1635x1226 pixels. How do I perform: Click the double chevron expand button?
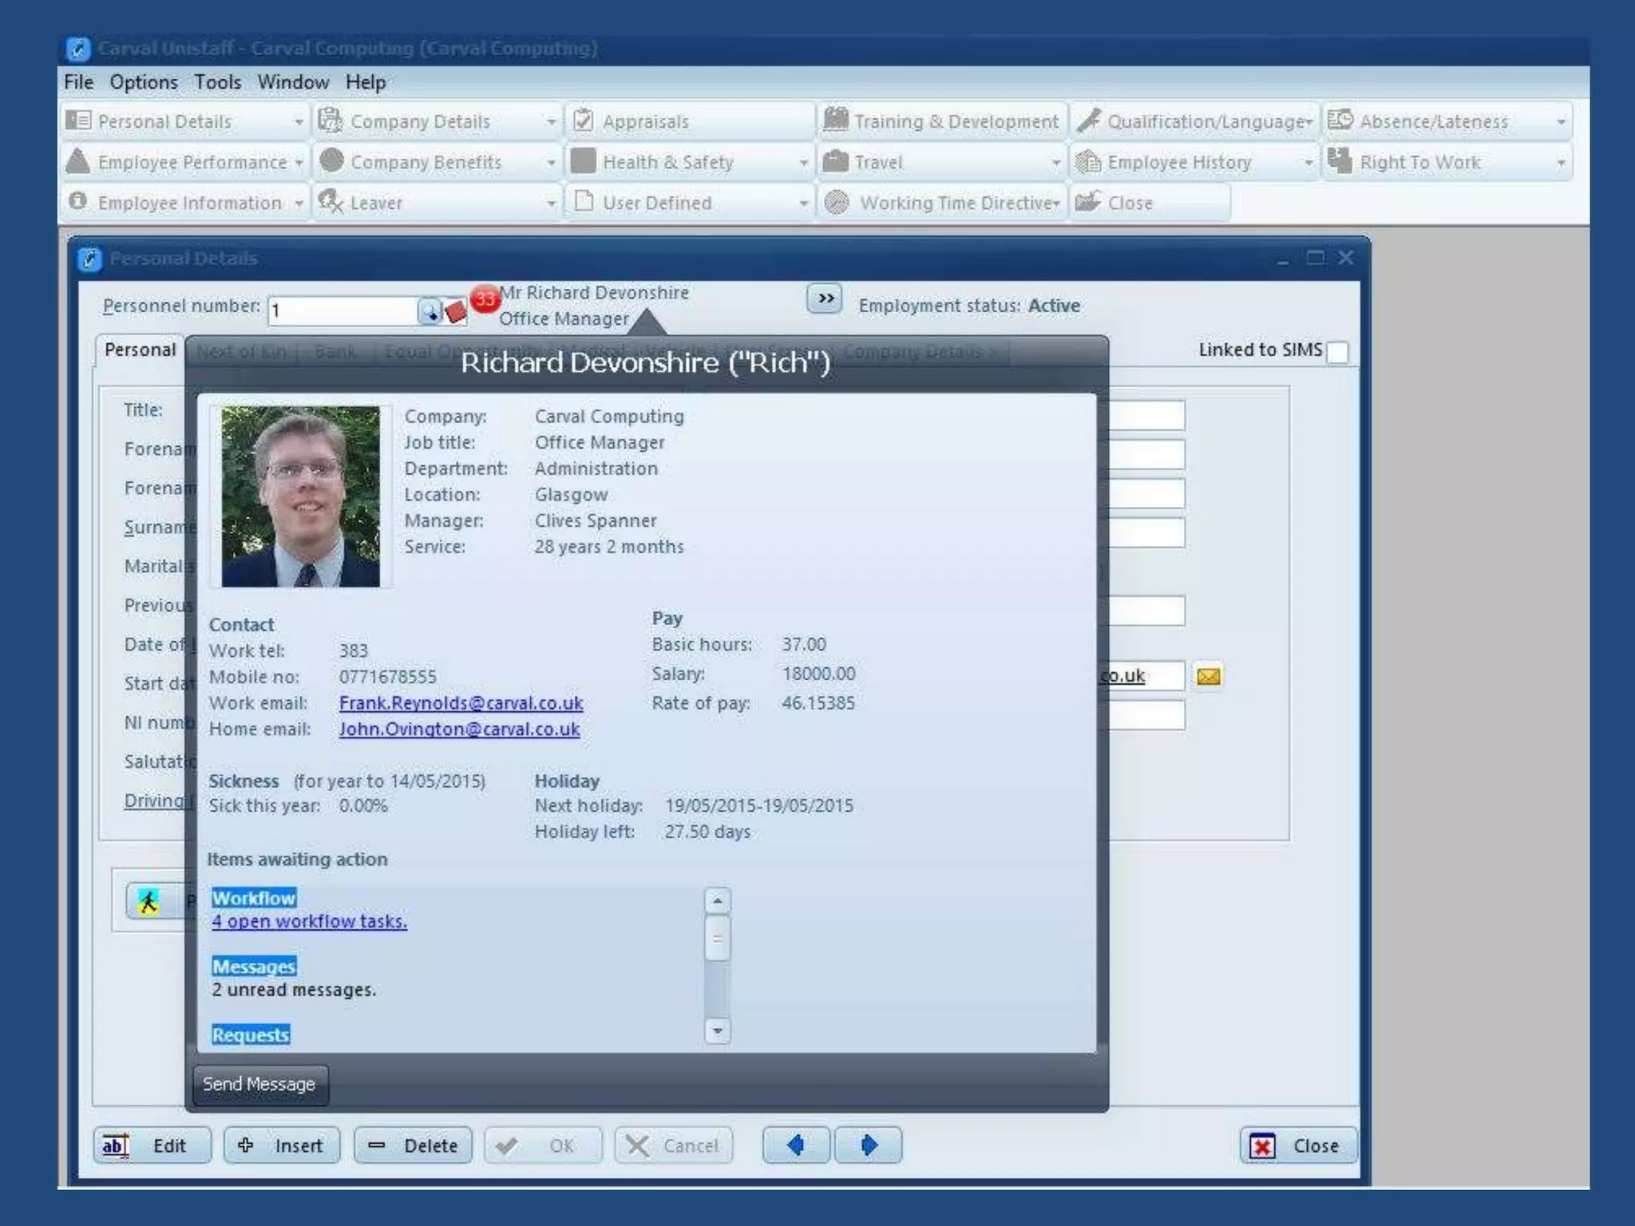[825, 299]
